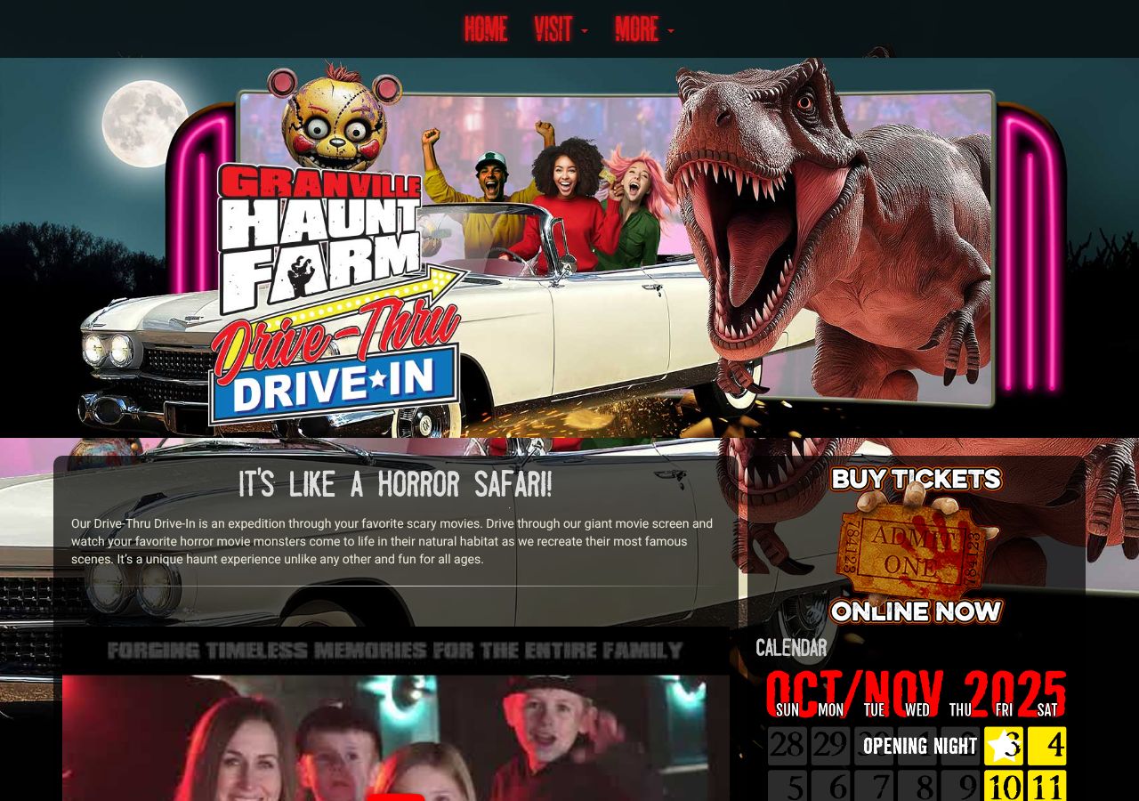
Task: Click calendar date 9
Action: [960, 787]
